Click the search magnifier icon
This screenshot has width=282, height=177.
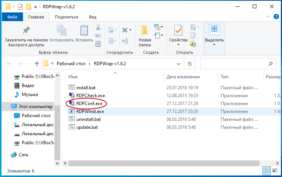point(270,64)
